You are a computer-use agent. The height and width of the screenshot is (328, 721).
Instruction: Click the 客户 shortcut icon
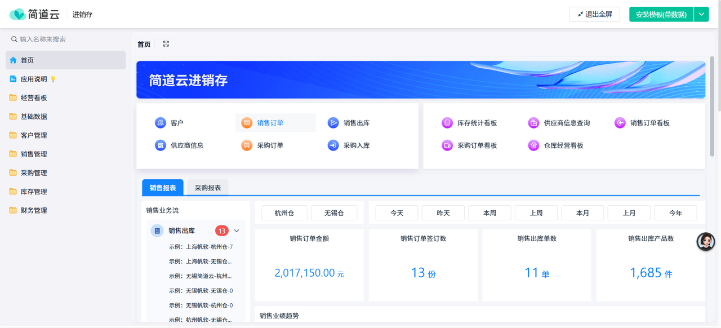coord(161,123)
